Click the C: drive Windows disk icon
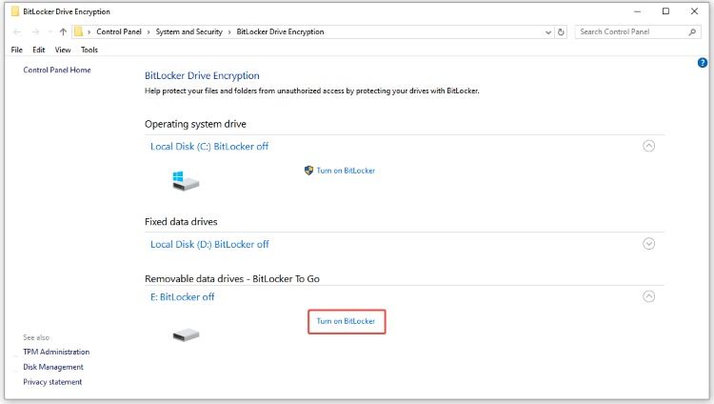Screen dimensions: 714x404 186,181
